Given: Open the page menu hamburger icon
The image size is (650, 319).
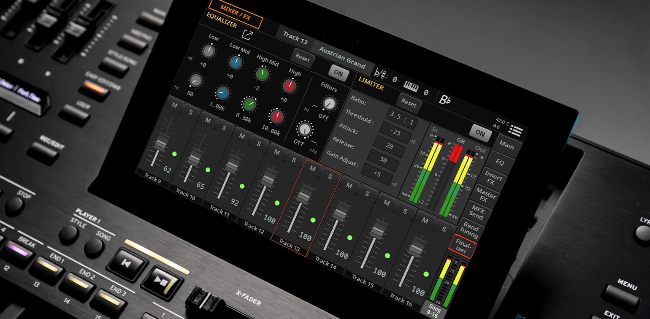Looking at the screenshot, I should click(515, 131).
